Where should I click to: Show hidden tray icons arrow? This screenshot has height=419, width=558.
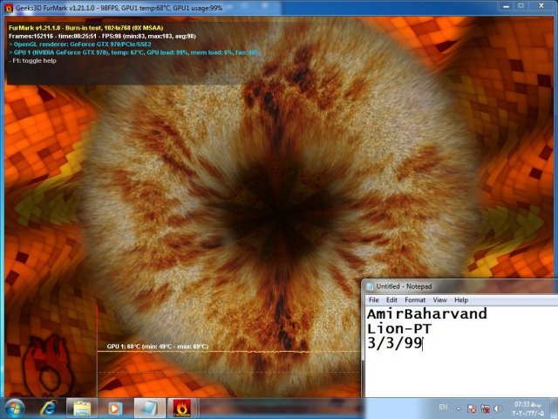[459, 409]
